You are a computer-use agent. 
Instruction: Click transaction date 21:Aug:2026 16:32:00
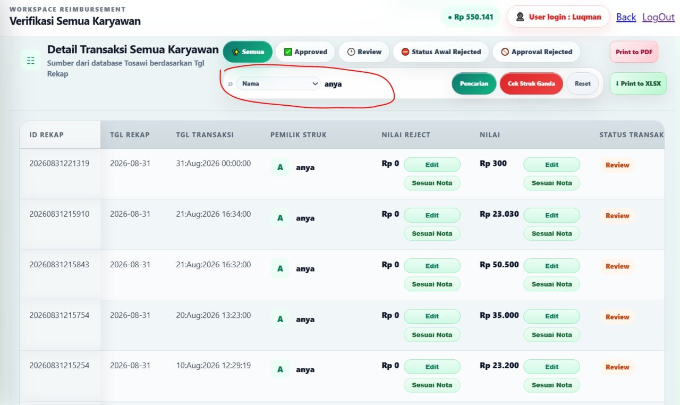tap(214, 264)
